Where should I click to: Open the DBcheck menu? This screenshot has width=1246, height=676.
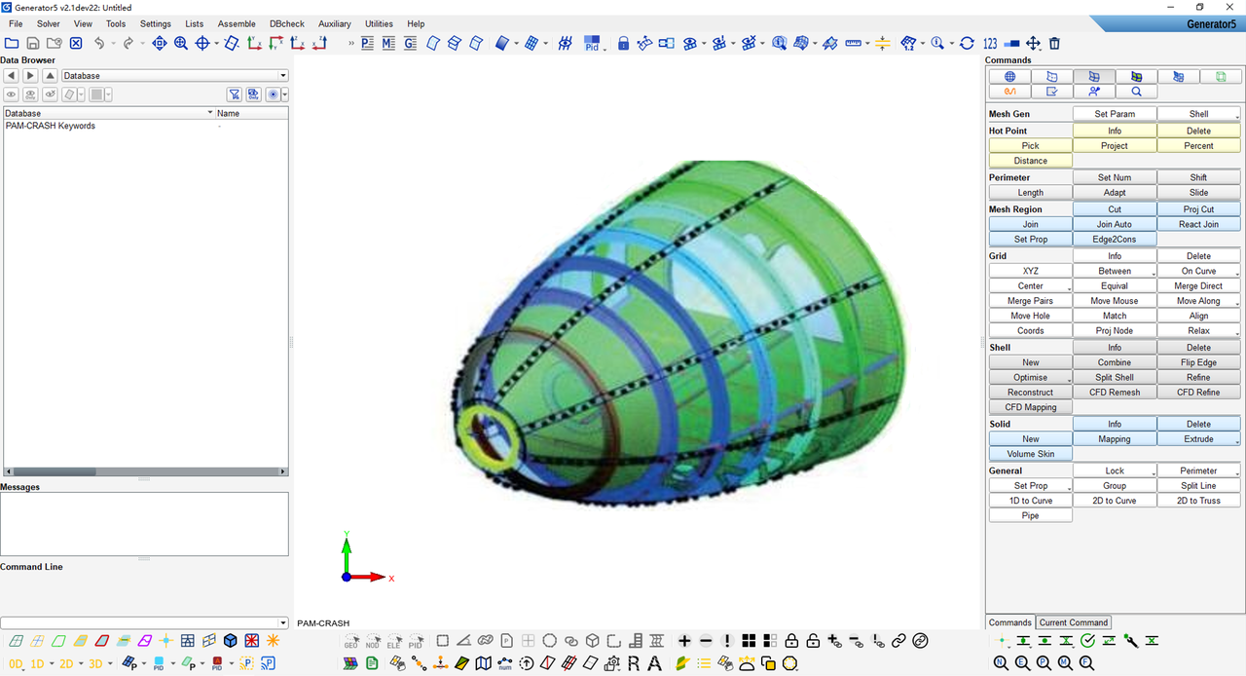(287, 23)
